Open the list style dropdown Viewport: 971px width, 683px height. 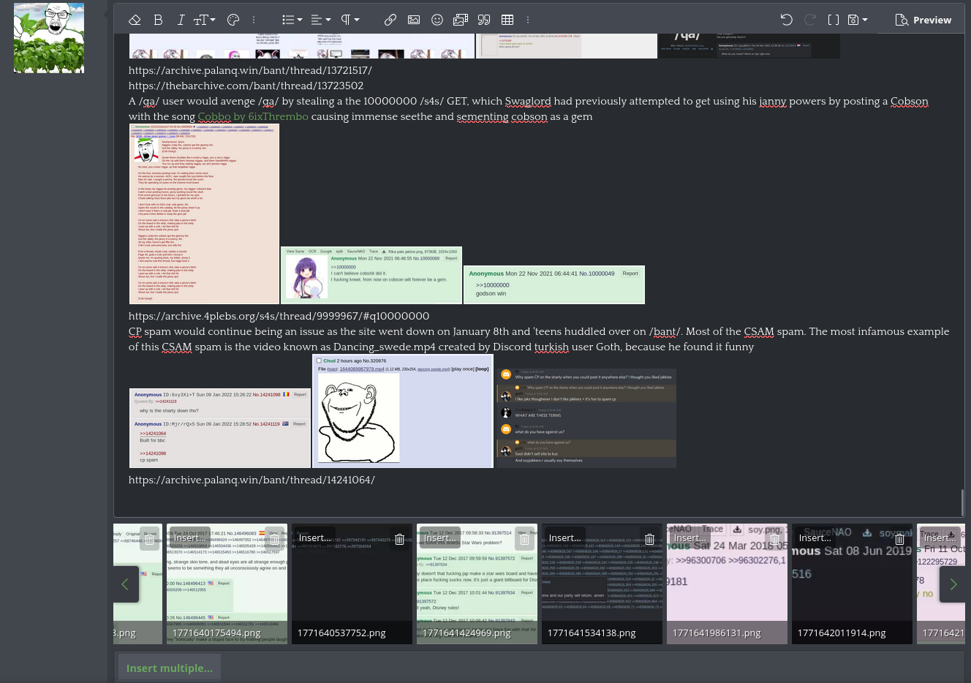[x=292, y=20]
